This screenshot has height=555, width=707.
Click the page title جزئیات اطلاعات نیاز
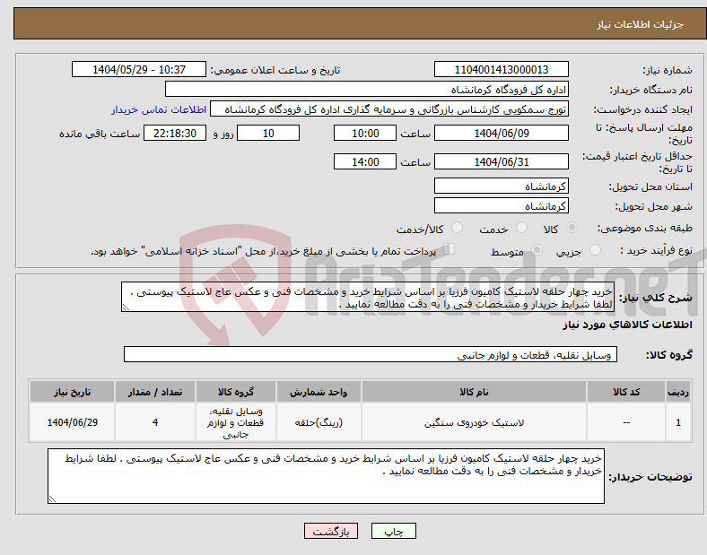pyautogui.click(x=641, y=24)
